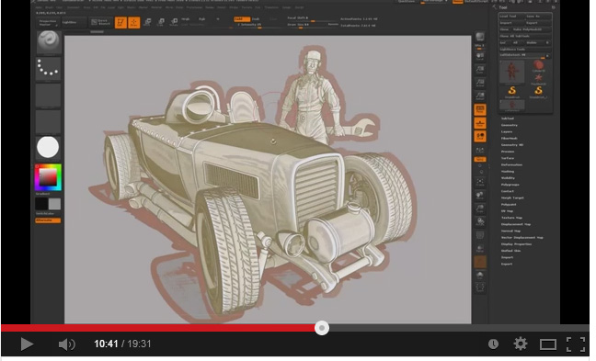The height and width of the screenshot is (361, 596).
Task: Expand the Deformation subpalette
Action: pyautogui.click(x=511, y=165)
